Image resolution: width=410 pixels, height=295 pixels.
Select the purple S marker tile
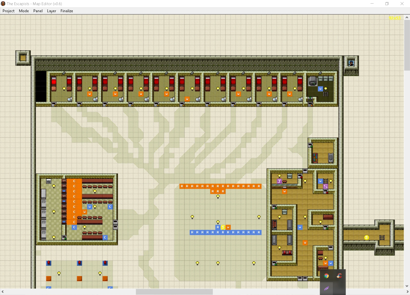point(326,186)
